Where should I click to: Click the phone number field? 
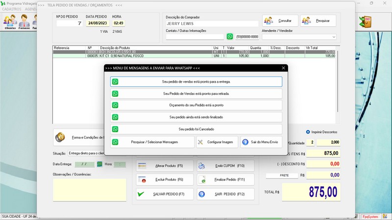point(247,37)
